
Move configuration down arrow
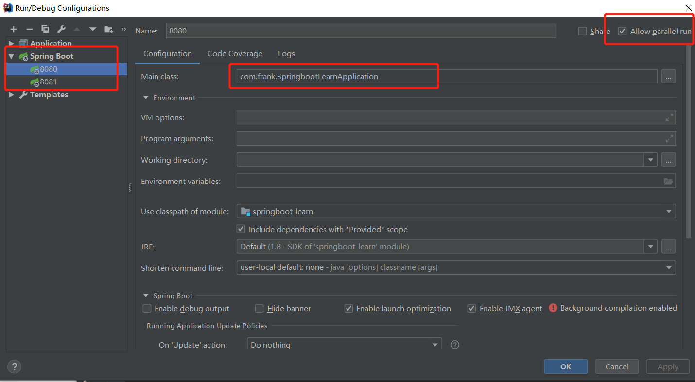pyautogui.click(x=93, y=29)
